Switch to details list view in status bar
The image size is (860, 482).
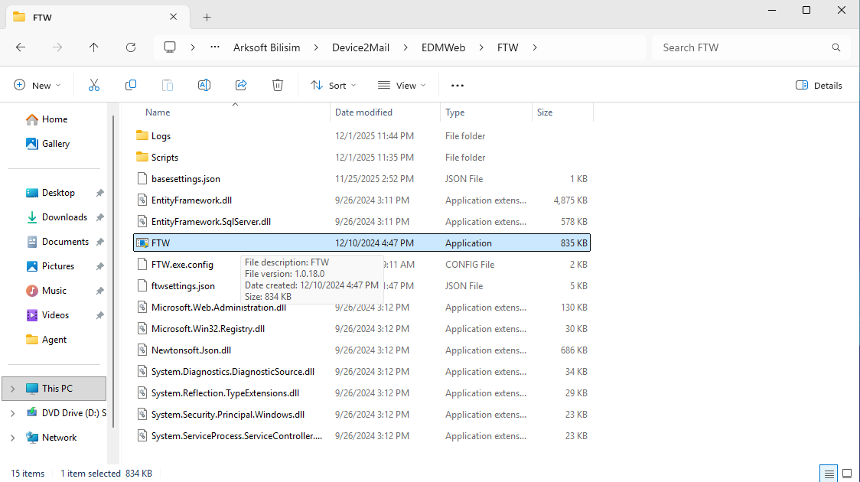(828, 474)
